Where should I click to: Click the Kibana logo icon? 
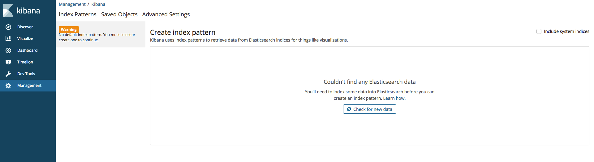(8, 10)
